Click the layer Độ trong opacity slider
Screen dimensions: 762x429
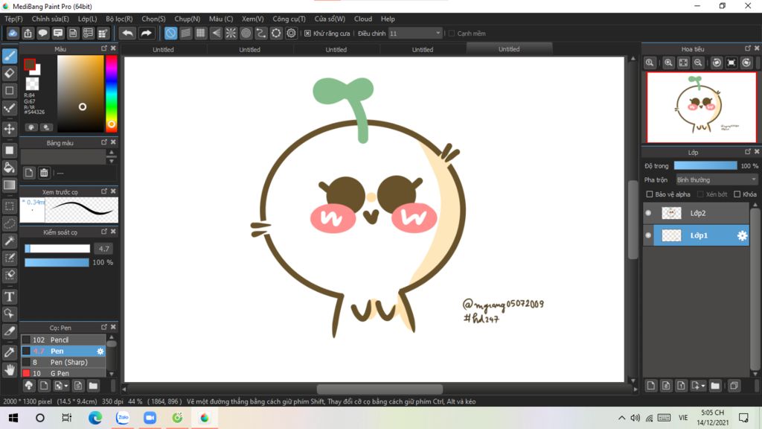click(705, 166)
